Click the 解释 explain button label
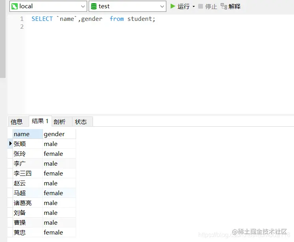 [x=234, y=7]
